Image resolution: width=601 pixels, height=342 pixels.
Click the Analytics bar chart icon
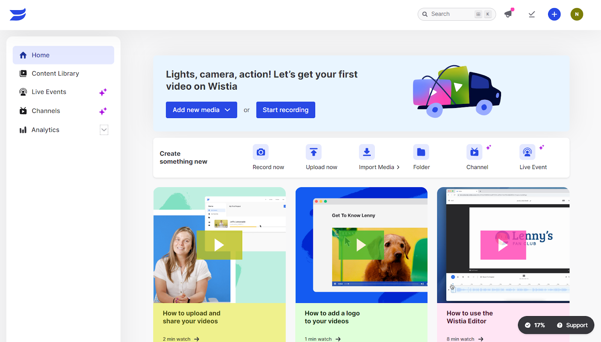(23, 130)
